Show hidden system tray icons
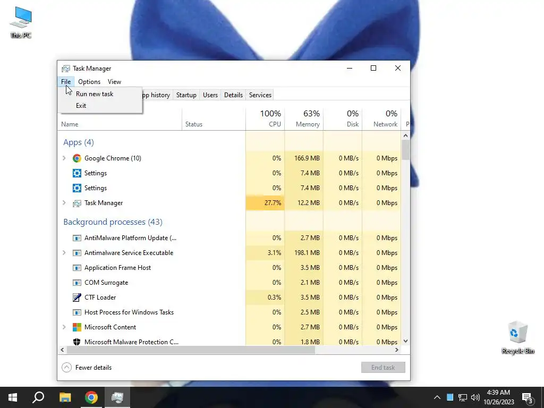 pos(437,397)
